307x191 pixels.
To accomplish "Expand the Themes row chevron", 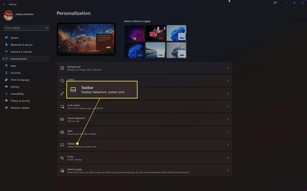I will 228,94.
